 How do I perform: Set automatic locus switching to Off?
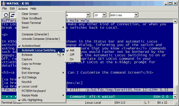point(73,55)
